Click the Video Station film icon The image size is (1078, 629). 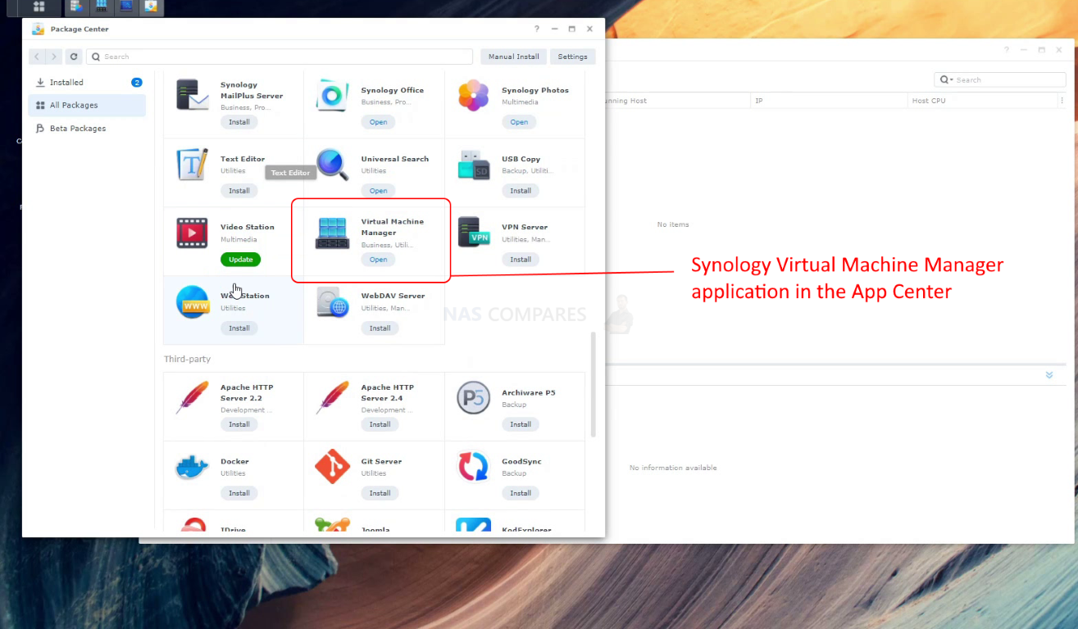(x=193, y=233)
